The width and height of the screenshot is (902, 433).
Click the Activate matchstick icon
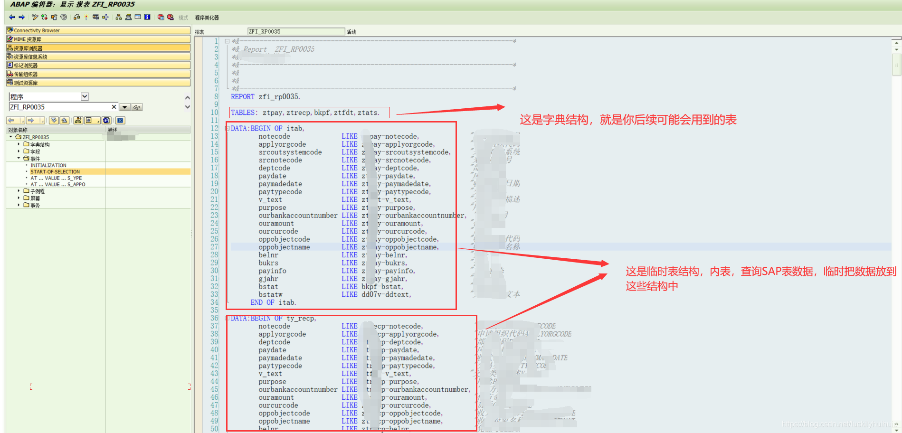pyautogui.click(x=86, y=17)
